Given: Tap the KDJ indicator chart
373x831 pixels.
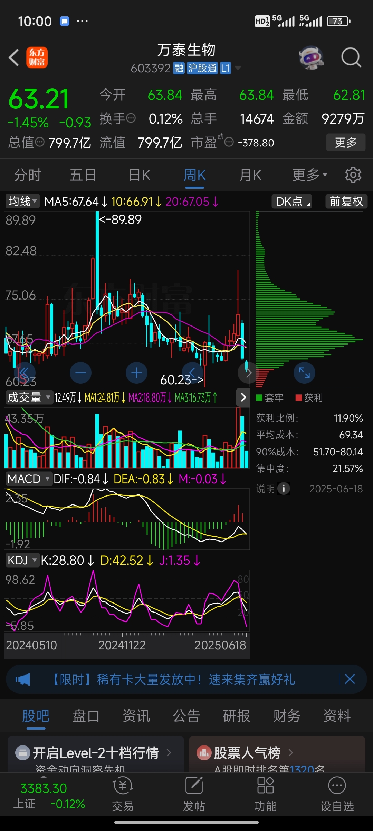Looking at the screenshot, I should click(x=127, y=600).
